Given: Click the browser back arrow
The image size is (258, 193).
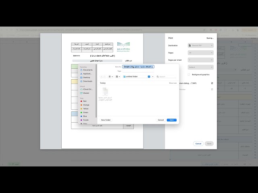Looking at the screenshot, I should pyautogui.click(x=2, y=30).
